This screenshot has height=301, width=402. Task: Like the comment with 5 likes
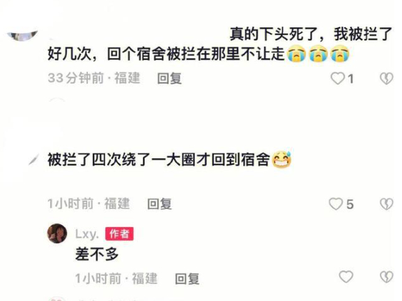click(336, 204)
